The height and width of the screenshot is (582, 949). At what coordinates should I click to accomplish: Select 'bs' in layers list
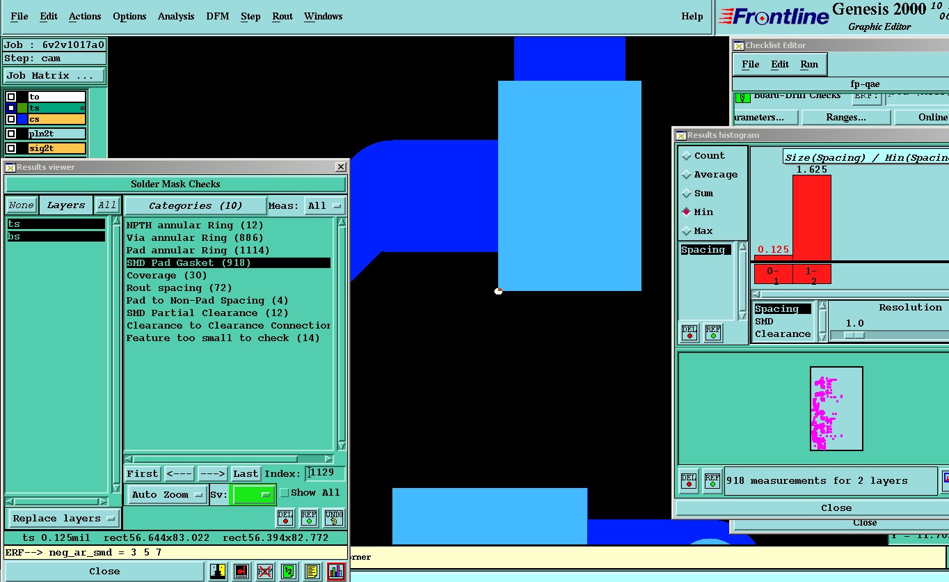pos(56,237)
